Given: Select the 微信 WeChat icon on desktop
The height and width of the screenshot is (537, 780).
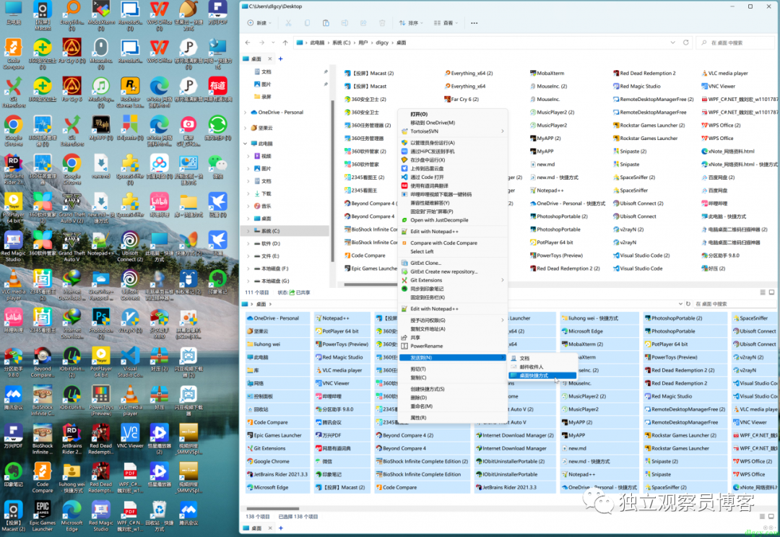Looking at the screenshot, I should (218, 167).
